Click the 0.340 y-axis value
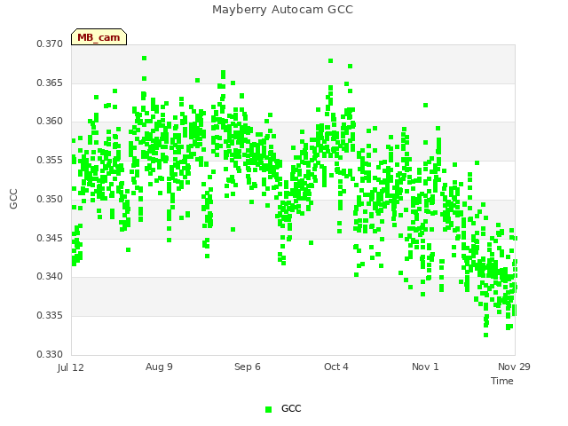 pyautogui.click(x=50, y=276)
